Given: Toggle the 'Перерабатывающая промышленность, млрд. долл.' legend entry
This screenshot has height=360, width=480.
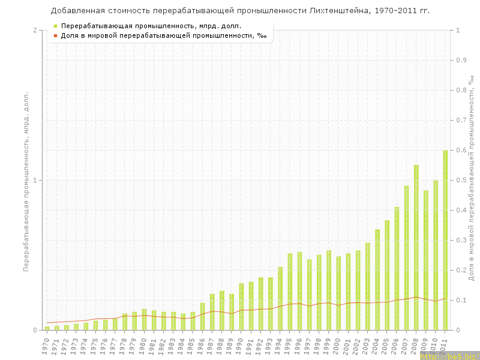Looking at the screenshot, I should tap(151, 26).
